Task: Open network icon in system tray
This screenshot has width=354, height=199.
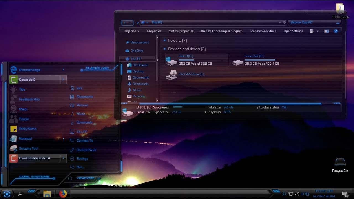Action: [291, 194]
